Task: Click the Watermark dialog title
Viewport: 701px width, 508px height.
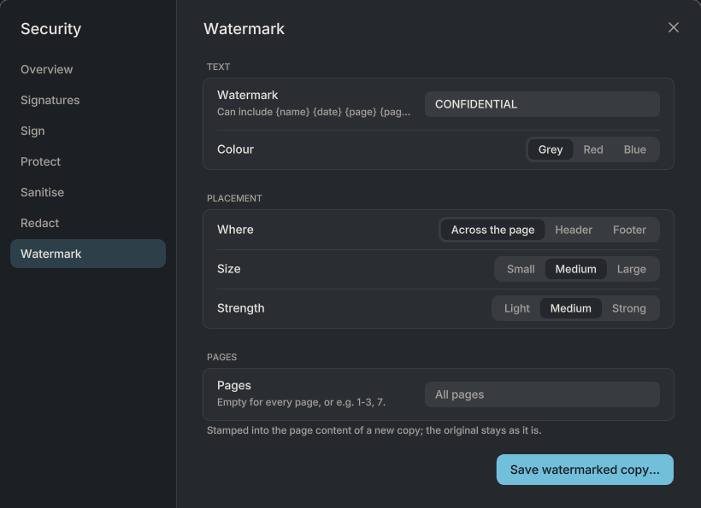Action: [244, 29]
